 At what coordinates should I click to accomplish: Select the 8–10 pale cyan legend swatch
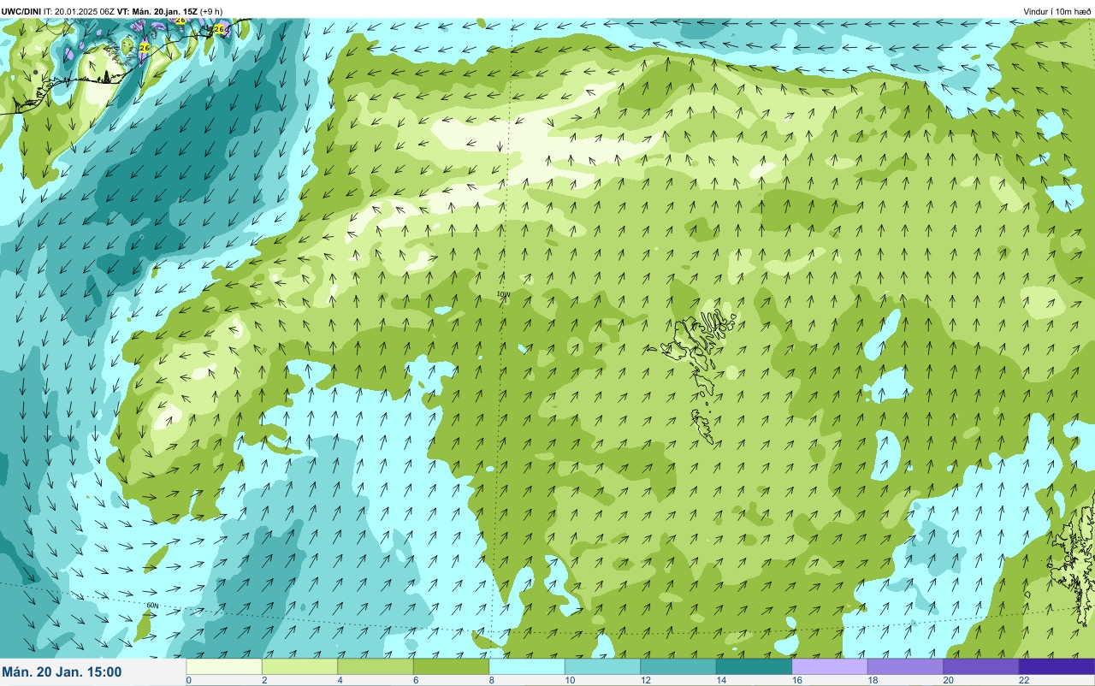click(527, 666)
